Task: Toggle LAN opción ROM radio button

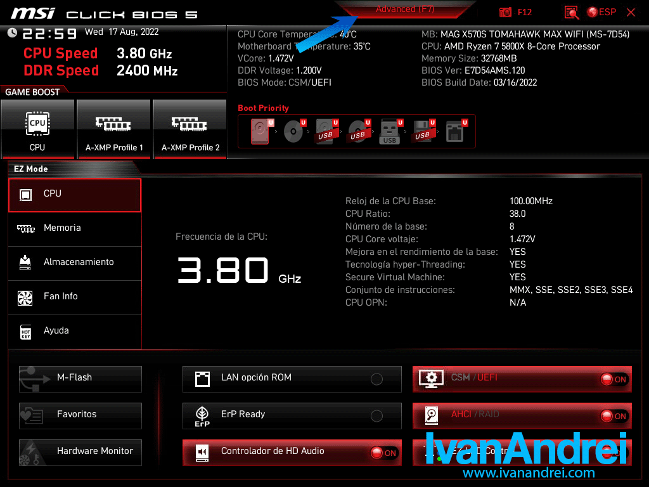Action: (x=376, y=379)
